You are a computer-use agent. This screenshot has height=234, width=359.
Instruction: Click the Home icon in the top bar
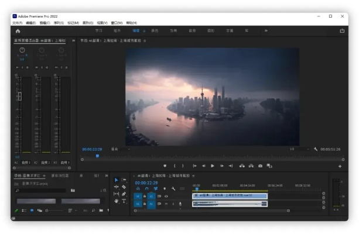[x=18, y=31]
